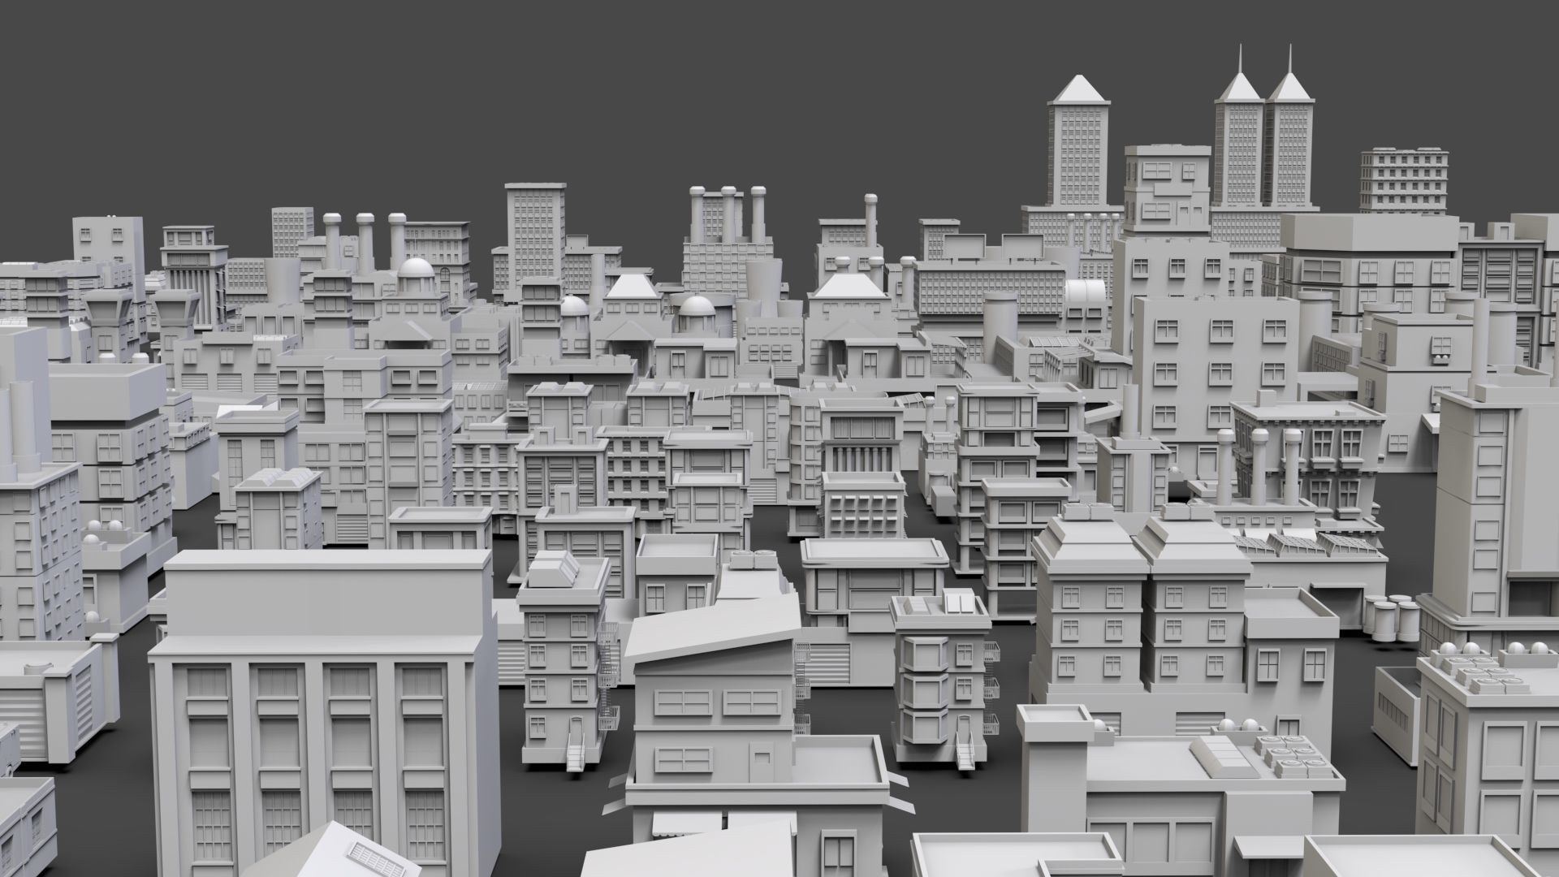Click the large dome on left background building
This screenshot has width=1559, height=877.
click(416, 269)
